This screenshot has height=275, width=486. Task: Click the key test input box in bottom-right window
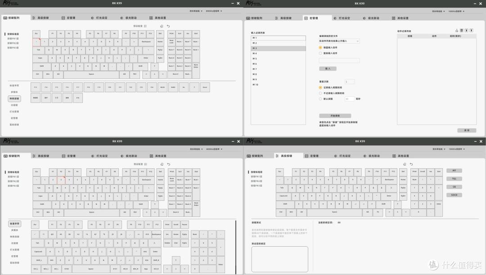pyautogui.click(x=279, y=259)
